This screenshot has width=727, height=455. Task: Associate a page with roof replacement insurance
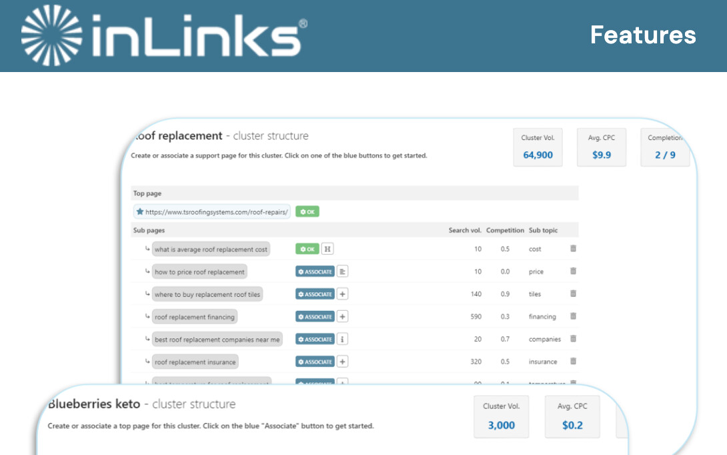(315, 362)
